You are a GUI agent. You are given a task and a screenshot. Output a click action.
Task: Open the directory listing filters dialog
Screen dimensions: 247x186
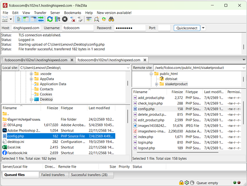click(89, 19)
